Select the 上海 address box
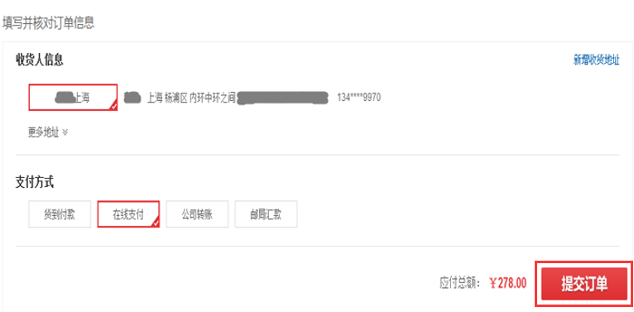The width and height of the screenshot is (634, 312). coord(73,98)
